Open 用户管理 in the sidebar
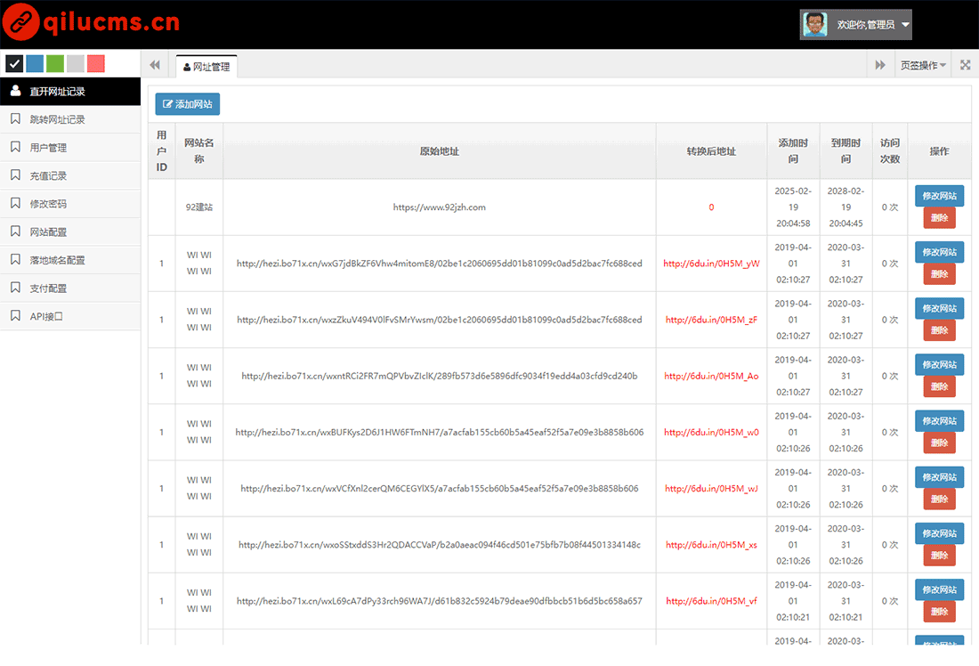979x666 pixels. pos(70,148)
